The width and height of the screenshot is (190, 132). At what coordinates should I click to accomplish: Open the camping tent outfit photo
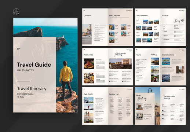[x=88, y=120]
